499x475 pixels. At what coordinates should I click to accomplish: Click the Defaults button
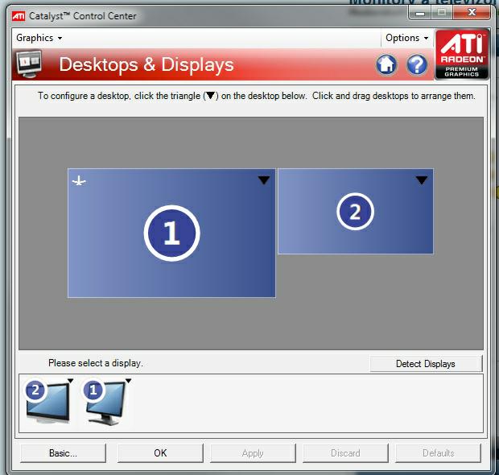click(x=438, y=453)
